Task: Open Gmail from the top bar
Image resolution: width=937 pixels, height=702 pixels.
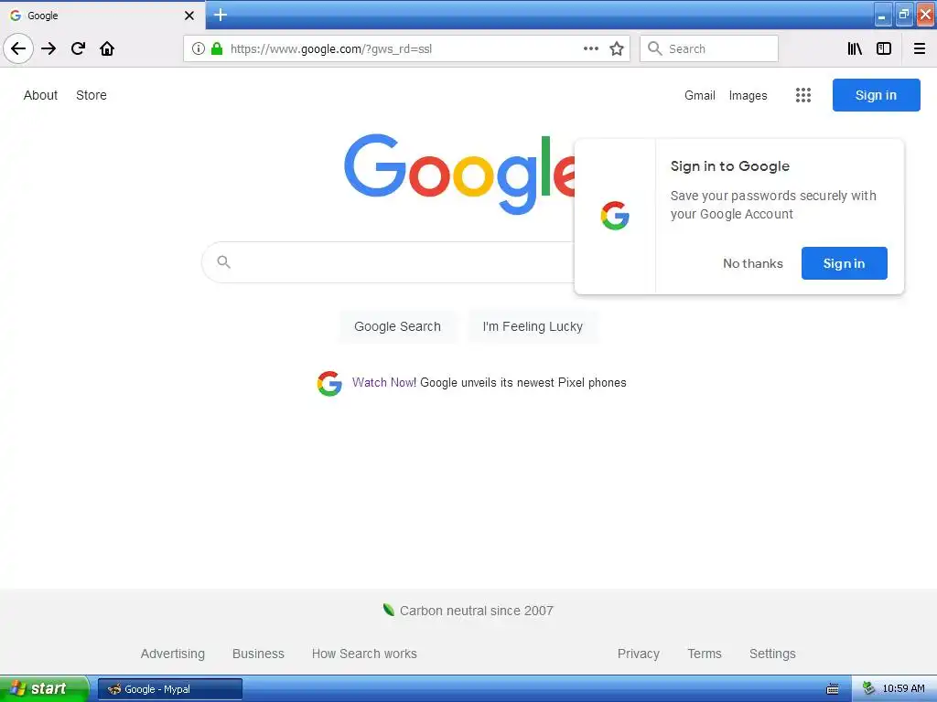Action: 700,95
